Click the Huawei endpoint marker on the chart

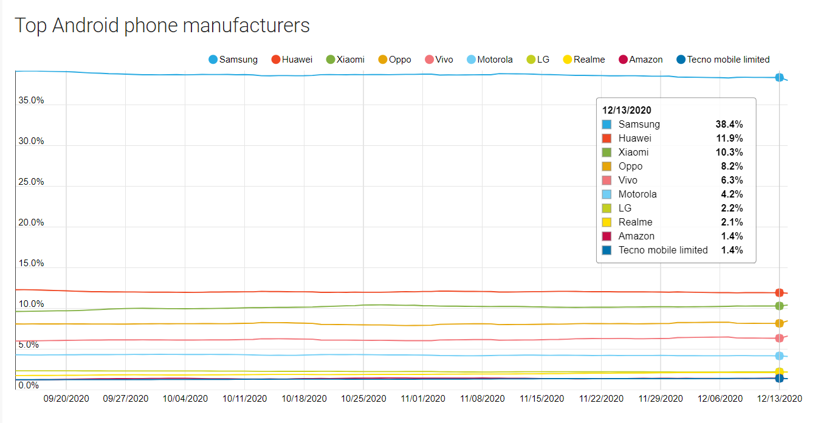click(779, 293)
